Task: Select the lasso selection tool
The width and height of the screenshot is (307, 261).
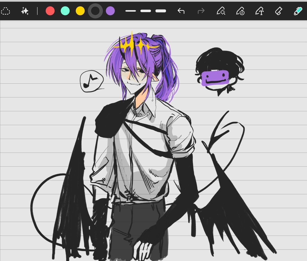Action: click(5, 11)
